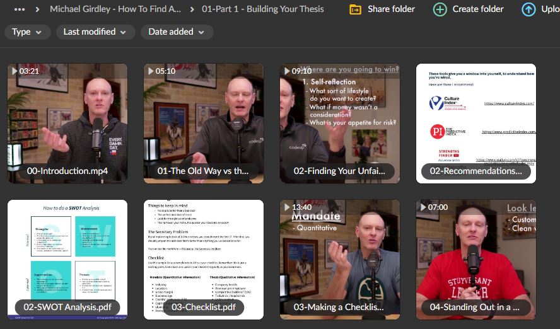
Task: Click play icon on 00-Introduction video
Action: [14, 71]
